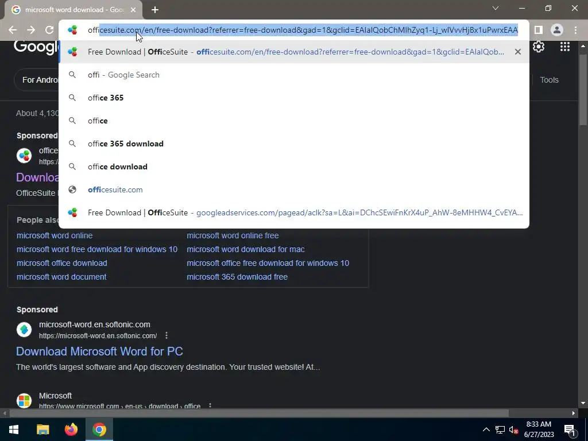Click the 'microsoft-word.en.softonic.com' site name
This screenshot has height=441, width=588.
[x=95, y=325]
